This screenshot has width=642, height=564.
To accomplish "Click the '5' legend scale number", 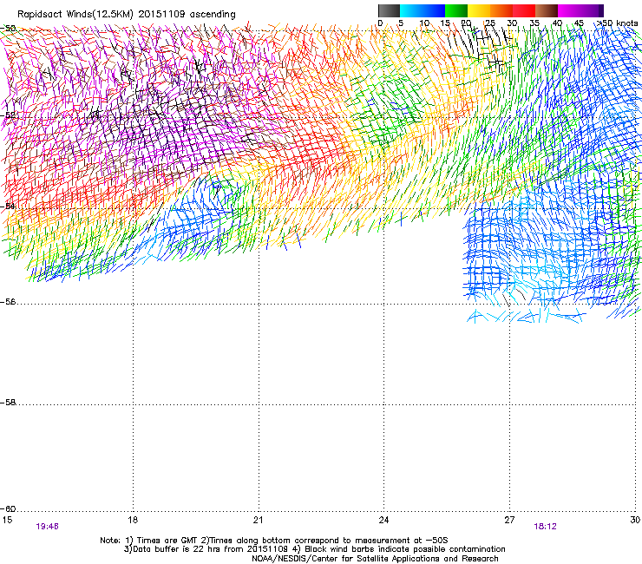I will (x=401, y=23).
